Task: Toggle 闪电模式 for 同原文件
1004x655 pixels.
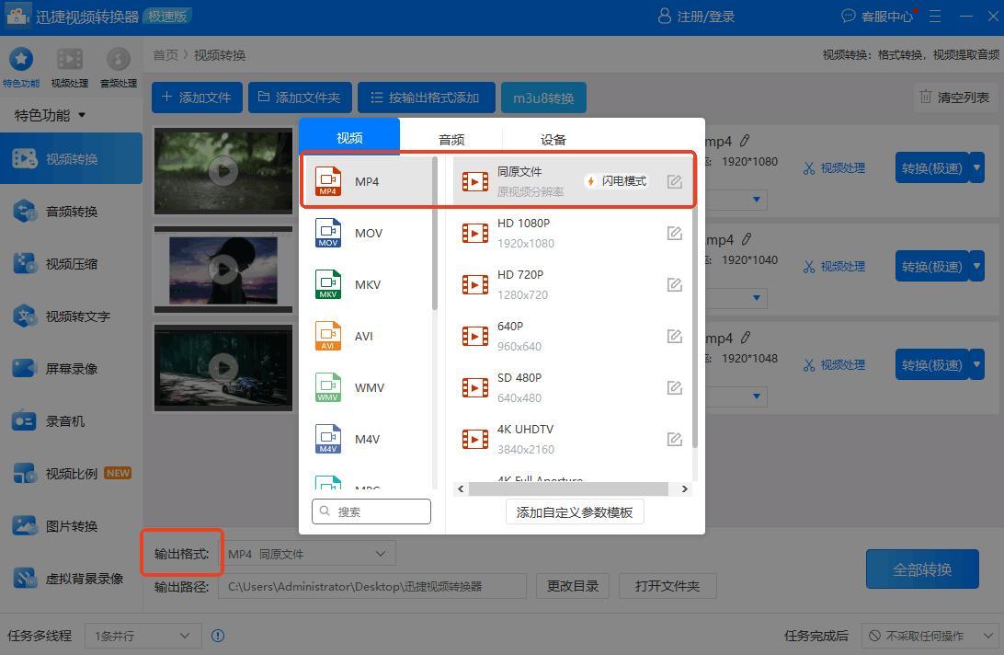Action: tap(616, 181)
